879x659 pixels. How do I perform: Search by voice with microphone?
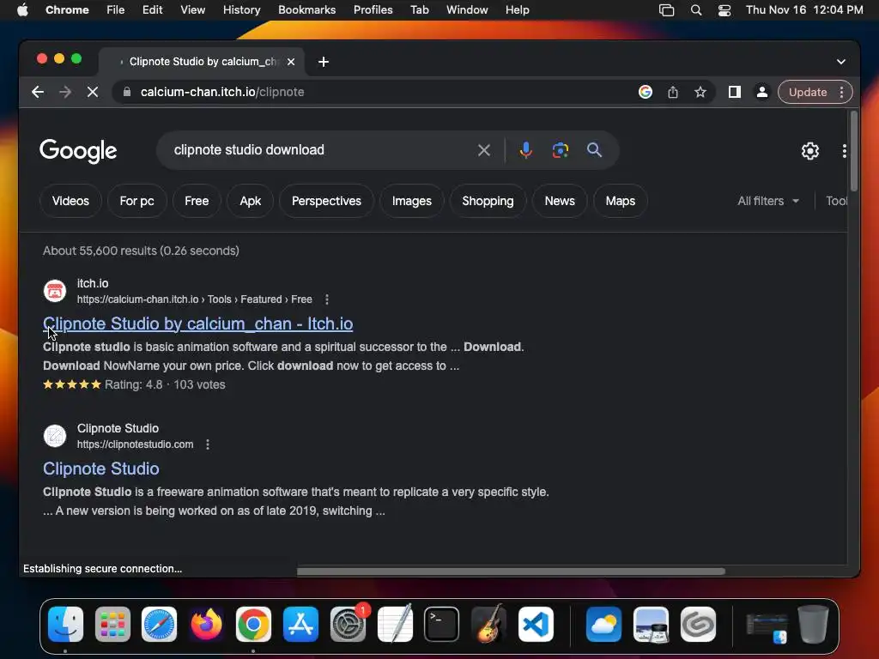click(x=526, y=150)
